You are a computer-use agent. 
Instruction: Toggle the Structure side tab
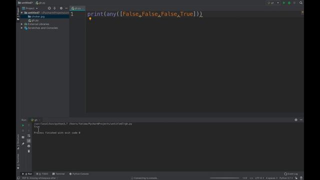pyautogui.click(x=18, y=142)
